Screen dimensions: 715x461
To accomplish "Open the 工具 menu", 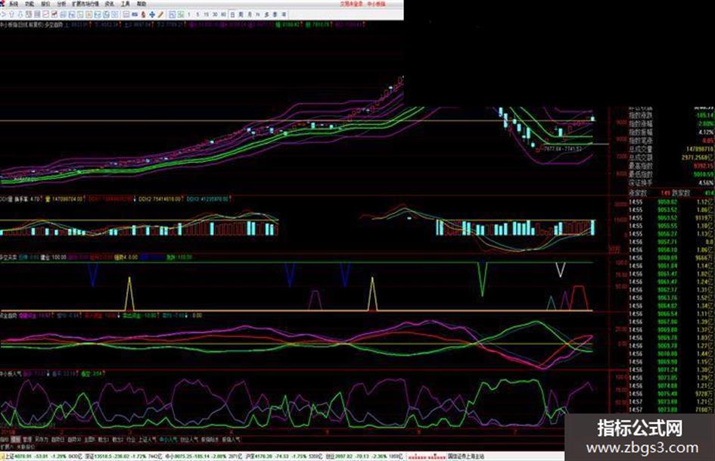I will [126, 4].
